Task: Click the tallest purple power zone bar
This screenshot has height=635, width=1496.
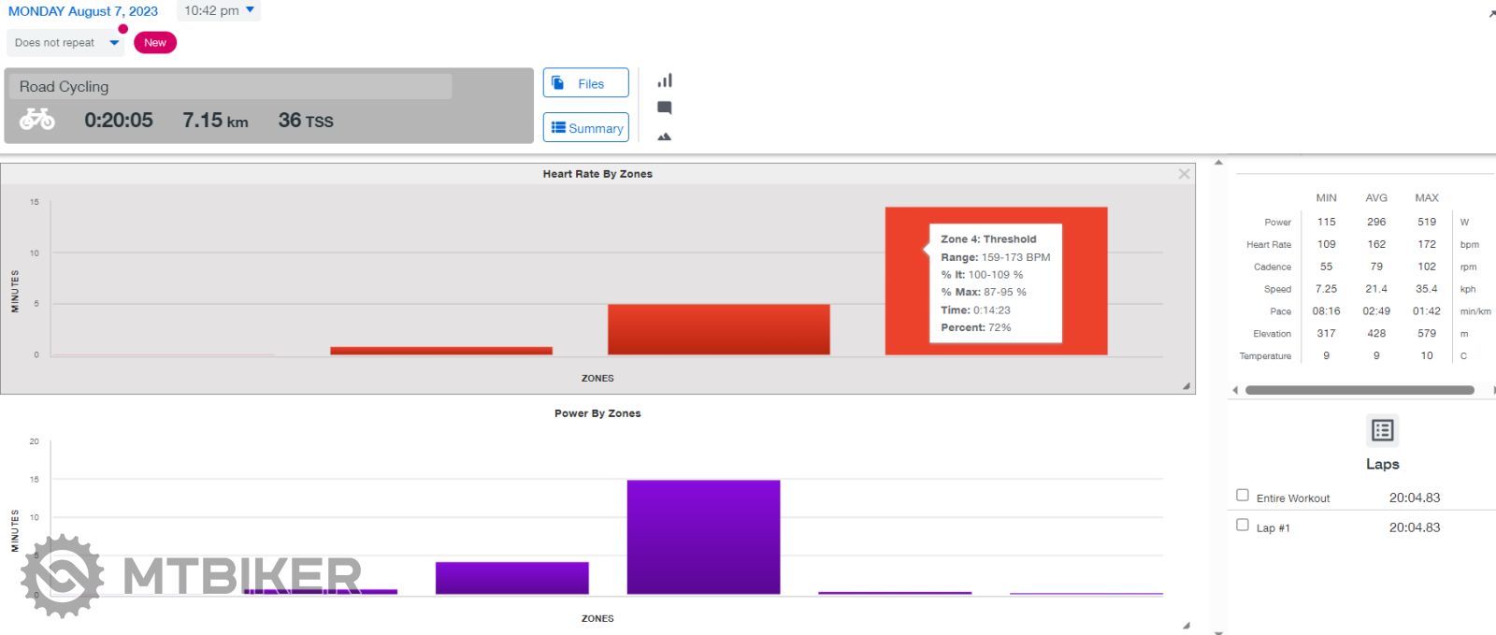Action: pyautogui.click(x=703, y=537)
